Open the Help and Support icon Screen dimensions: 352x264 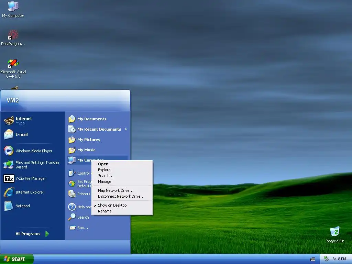(72, 207)
